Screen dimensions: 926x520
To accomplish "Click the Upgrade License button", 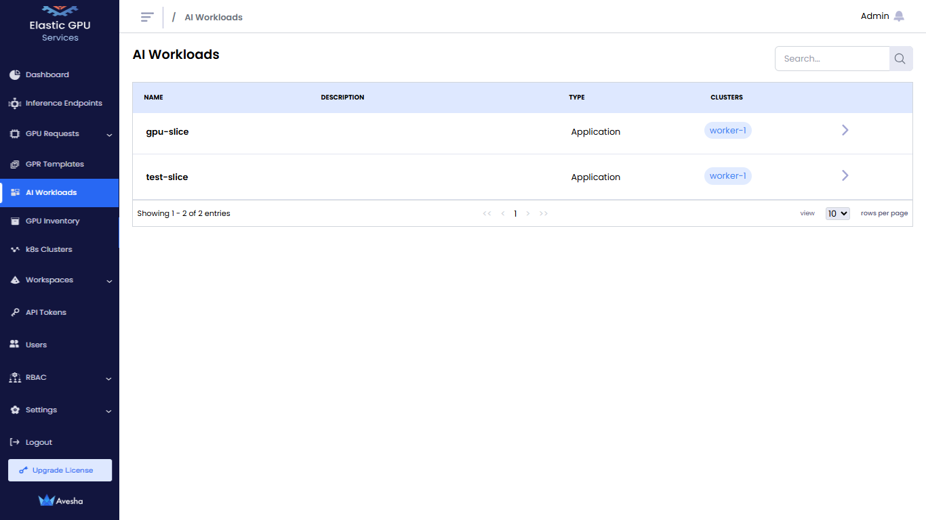I will pyautogui.click(x=60, y=471).
